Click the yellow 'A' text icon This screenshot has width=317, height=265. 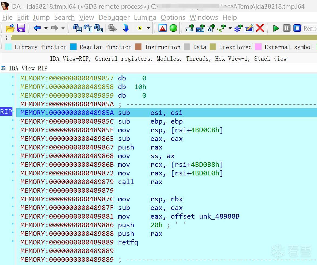(x=140, y=28)
